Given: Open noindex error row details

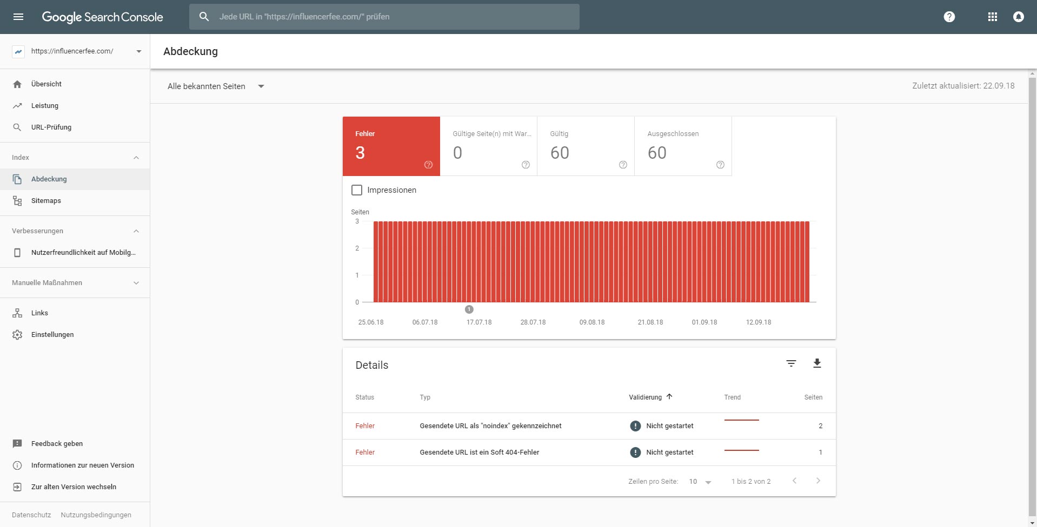Looking at the screenshot, I should [x=589, y=426].
